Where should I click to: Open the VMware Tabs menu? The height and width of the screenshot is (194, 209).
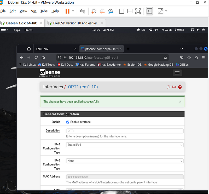point(44,11)
